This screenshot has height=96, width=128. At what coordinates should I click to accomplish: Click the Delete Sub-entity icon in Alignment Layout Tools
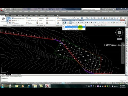click(x=106, y=23)
